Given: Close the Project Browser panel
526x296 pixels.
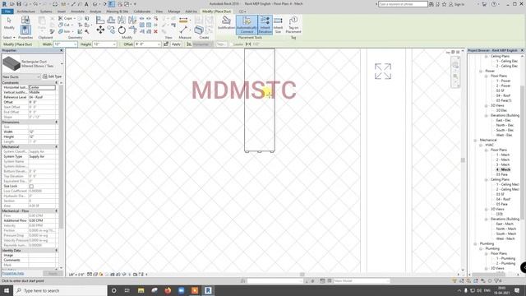Looking at the screenshot, I should coord(522,50).
